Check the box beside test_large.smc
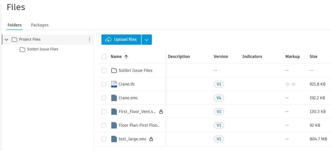The image size is (331, 151). point(104,139)
